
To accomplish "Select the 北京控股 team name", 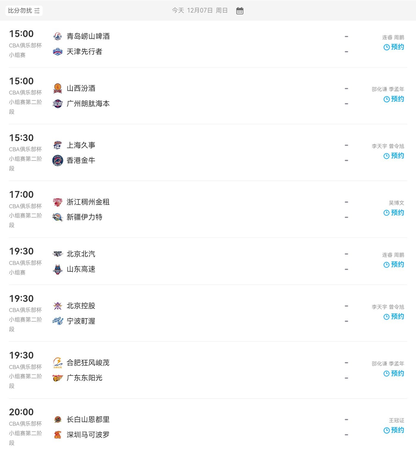I will coord(81,306).
